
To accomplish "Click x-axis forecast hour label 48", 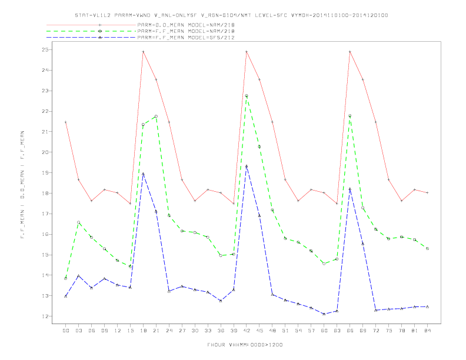I will [272, 331].
